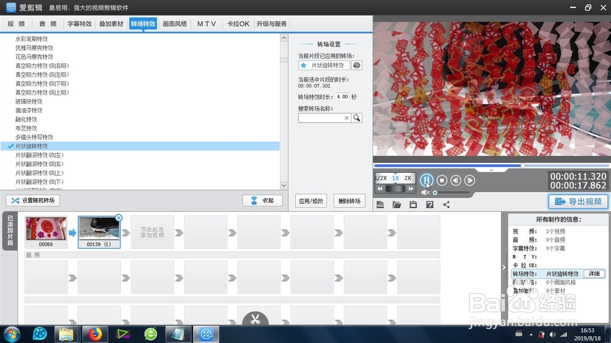611x343 pixels.
Task: Clear the transition search with X
Action: pyautogui.click(x=346, y=118)
